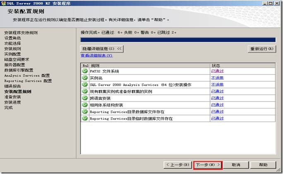
Task: Click the SQL Server setup title bar icon
Action: point(3,3)
